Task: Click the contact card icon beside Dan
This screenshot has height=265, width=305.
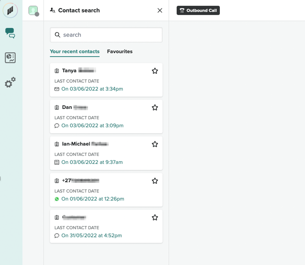Action: 57,107
